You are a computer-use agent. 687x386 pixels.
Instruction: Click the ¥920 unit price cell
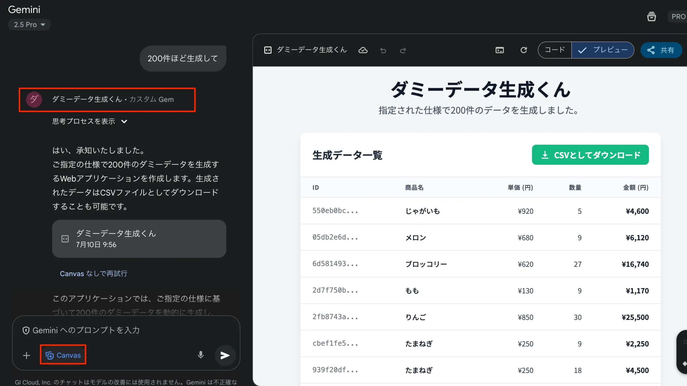pyautogui.click(x=525, y=211)
